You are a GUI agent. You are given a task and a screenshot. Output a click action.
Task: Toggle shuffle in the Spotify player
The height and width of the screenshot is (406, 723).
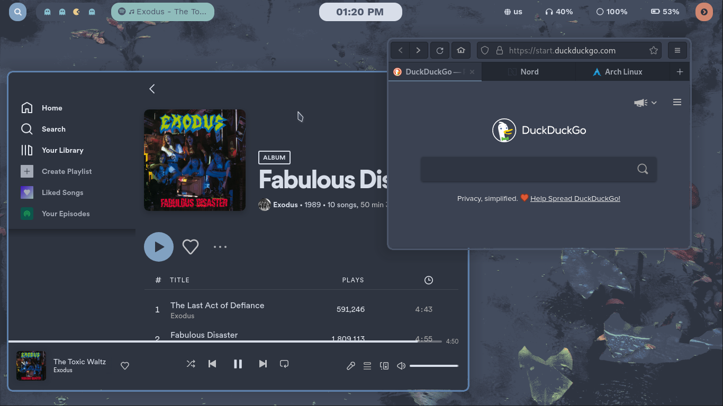[191, 364]
